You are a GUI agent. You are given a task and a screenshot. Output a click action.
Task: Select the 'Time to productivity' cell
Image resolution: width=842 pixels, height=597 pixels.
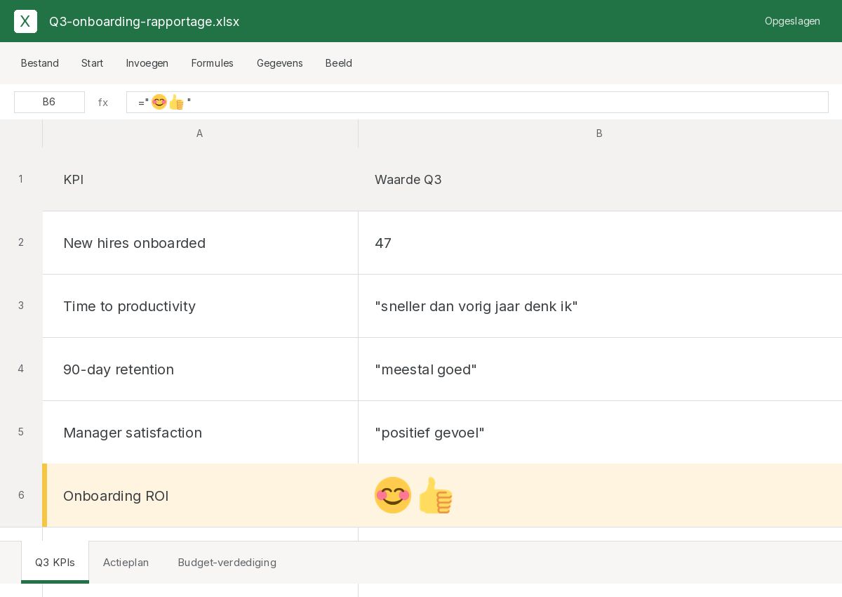(x=200, y=306)
